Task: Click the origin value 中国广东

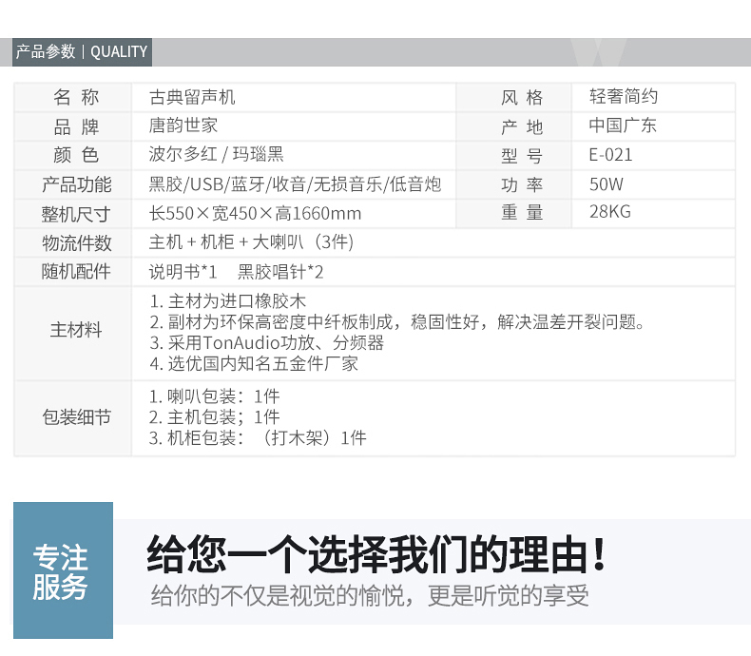Action: (623, 125)
